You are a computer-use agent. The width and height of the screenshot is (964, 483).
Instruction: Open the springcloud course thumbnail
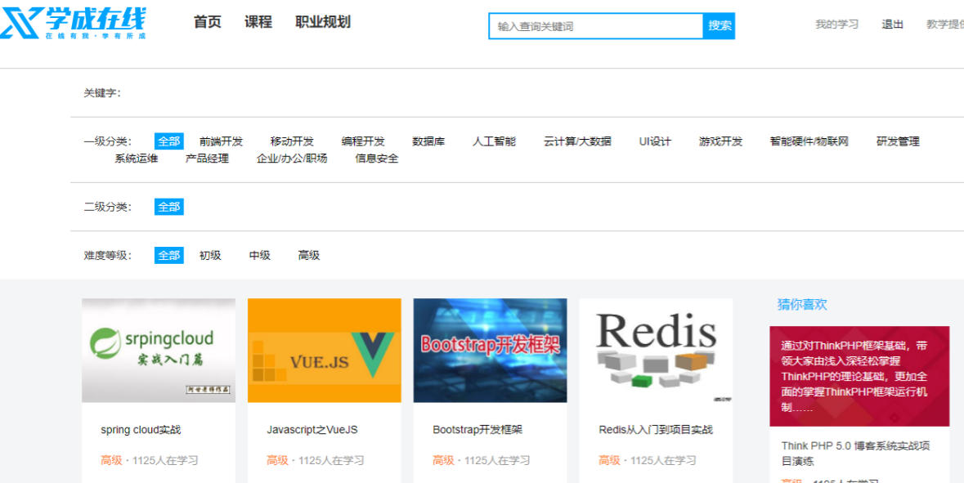pyautogui.click(x=159, y=351)
